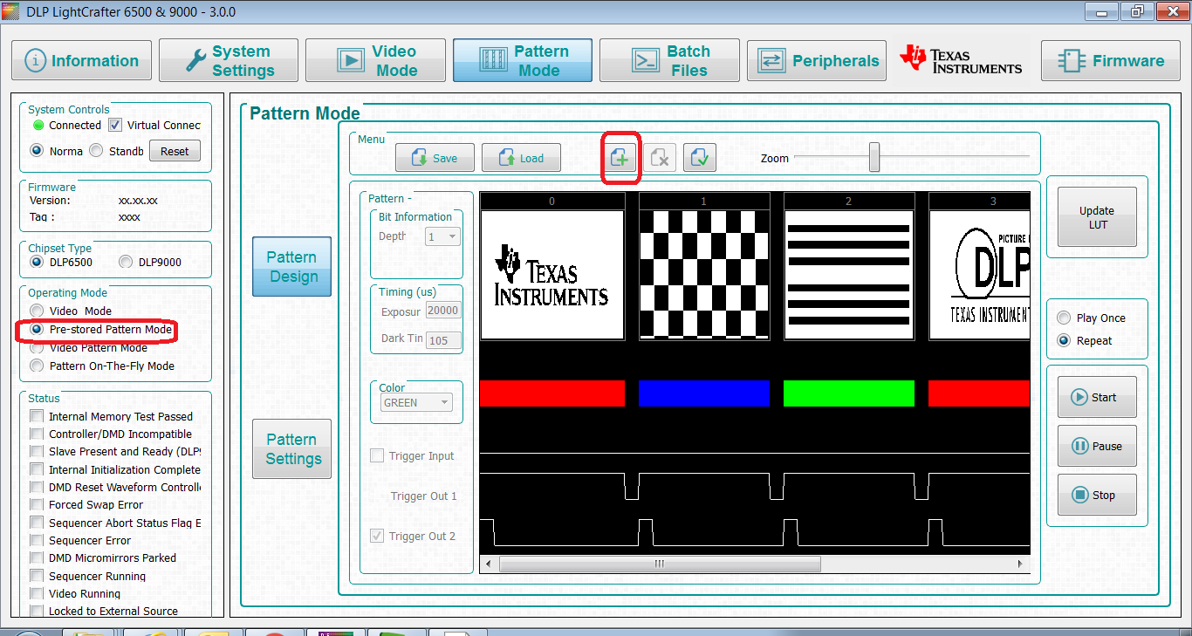1192x636 pixels.
Task: Open the Color dropdown showing GREEN
Action: [x=416, y=402]
